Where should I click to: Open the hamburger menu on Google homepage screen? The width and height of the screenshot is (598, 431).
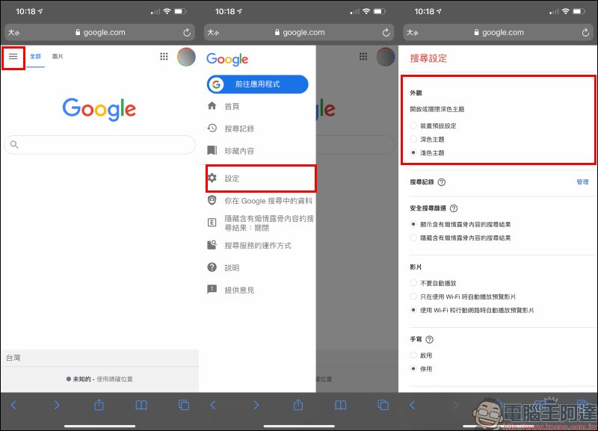tap(13, 57)
